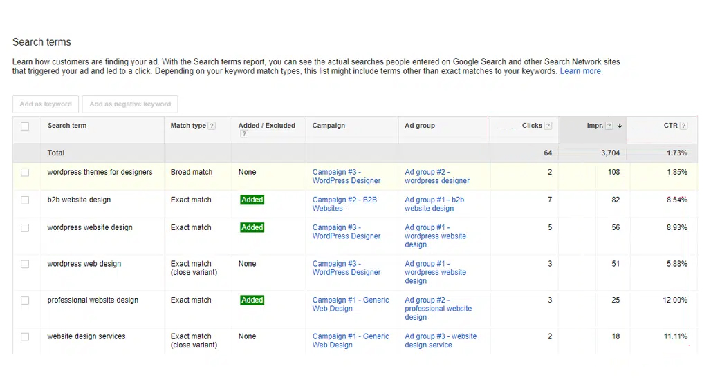Sort by the CTR column header
This screenshot has height=384, width=711.
tap(671, 126)
